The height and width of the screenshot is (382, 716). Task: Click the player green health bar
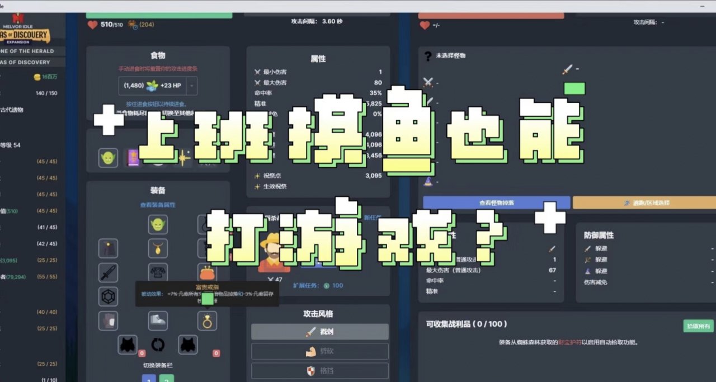[159, 15]
